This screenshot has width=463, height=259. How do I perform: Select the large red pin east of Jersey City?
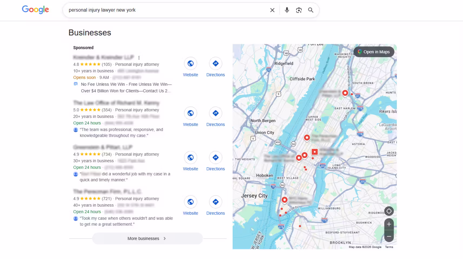[x=285, y=200]
